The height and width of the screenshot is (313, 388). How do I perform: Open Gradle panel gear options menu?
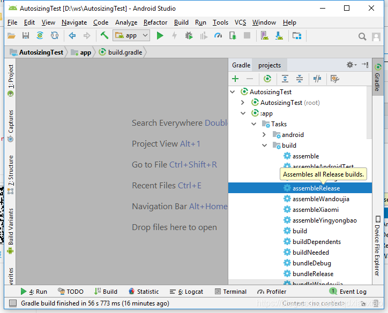352,65
